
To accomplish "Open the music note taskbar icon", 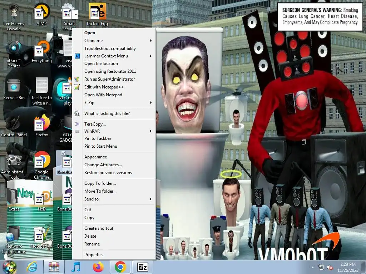I will [76, 267].
